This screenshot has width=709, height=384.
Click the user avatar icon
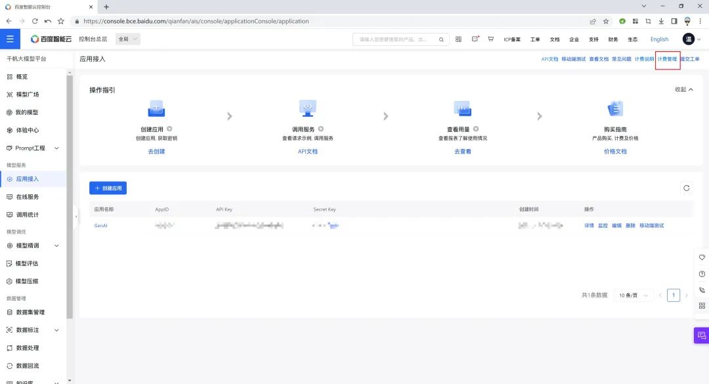click(688, 39)
